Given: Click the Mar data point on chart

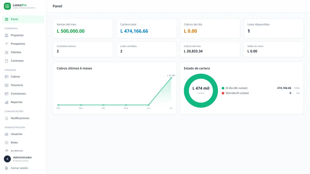Looking at the screenshot, I should click(81, 105).
